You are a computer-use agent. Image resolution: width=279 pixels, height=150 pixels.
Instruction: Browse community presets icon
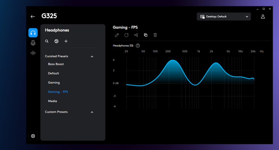click(56, 41)
